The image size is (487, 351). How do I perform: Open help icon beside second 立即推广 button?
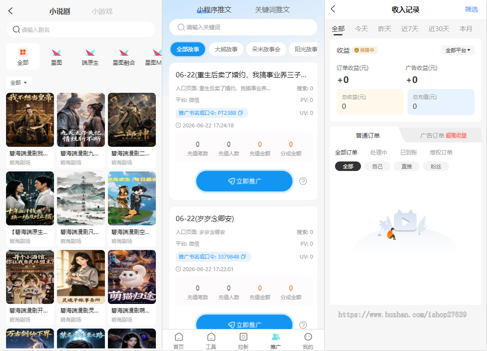click(303, 325)
